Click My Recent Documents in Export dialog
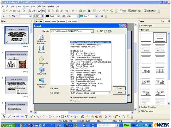 point(42,40)
